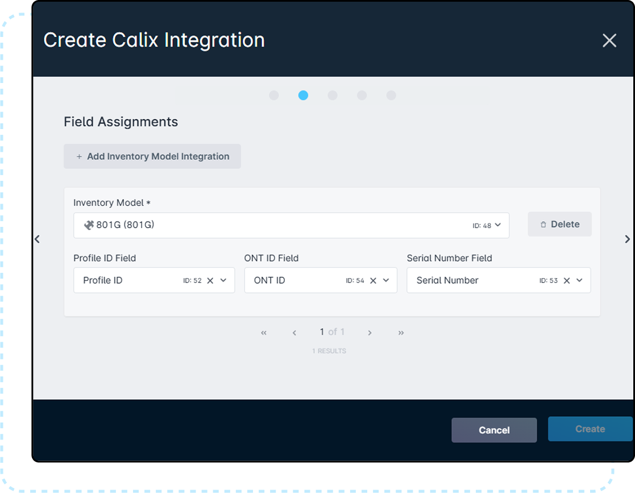The image size is (635, 493).
Task: Click the Delete button for inventory model
Action: [x=559, y=224]
